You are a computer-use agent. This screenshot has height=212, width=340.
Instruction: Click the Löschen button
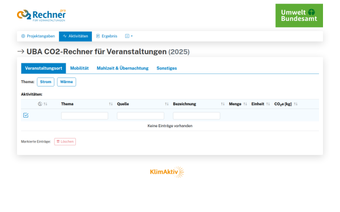(x=65, y=142)
